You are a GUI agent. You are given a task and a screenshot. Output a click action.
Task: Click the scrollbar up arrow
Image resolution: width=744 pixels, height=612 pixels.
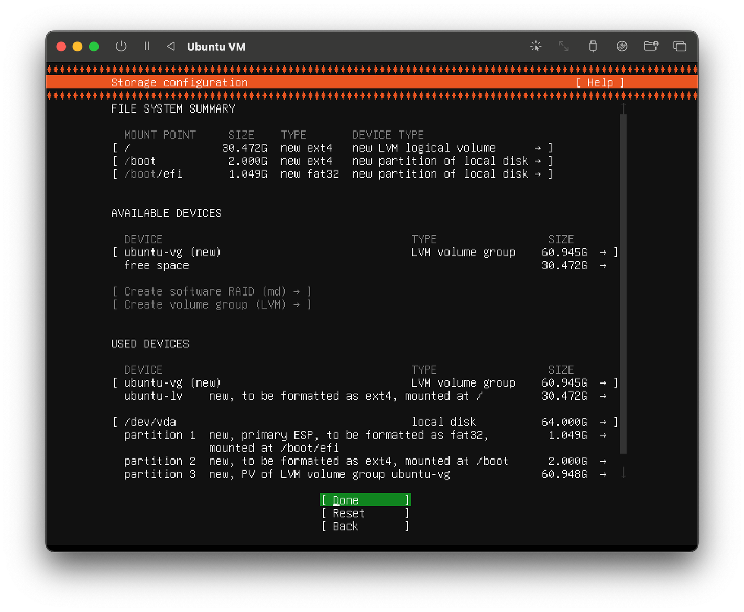(x=623, y=108)
